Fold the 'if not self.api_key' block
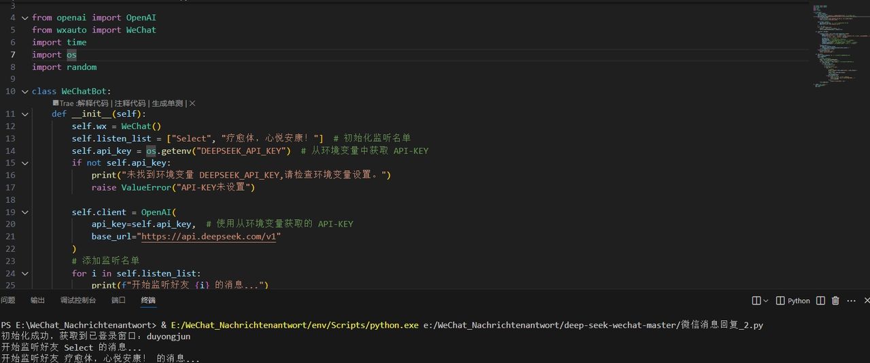The image size is (870, 363). (25, 163)
